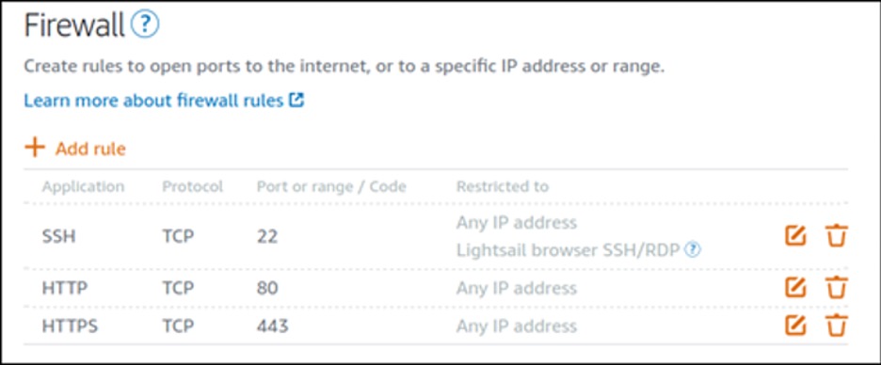The image size is (881, 365).
Task: Delete the SSH rule with trash icon
Action: point(837,236)
